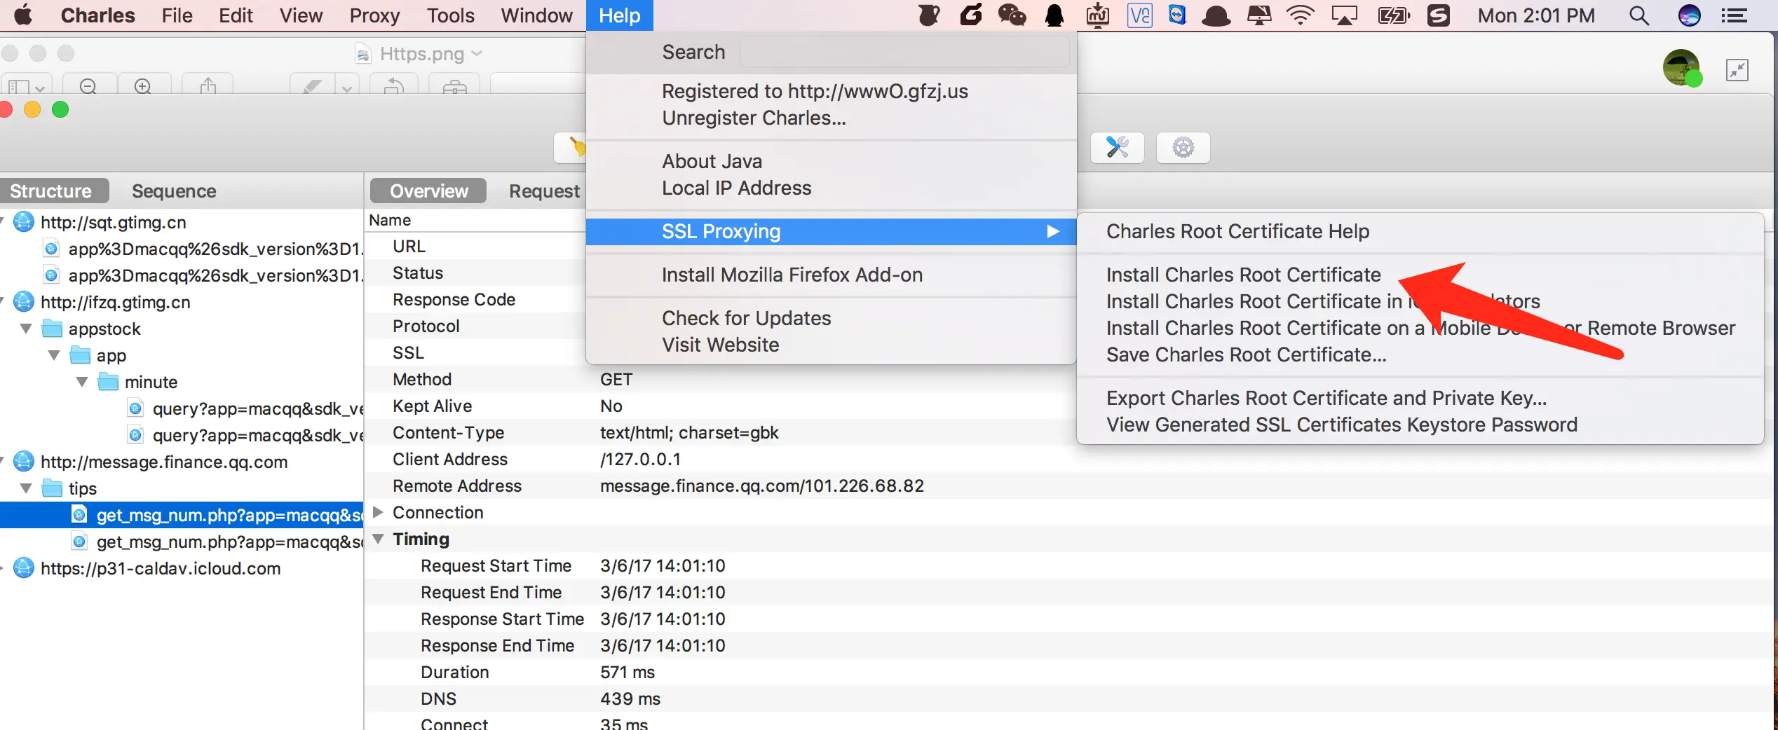Choose About Java in Help menu

712,161
